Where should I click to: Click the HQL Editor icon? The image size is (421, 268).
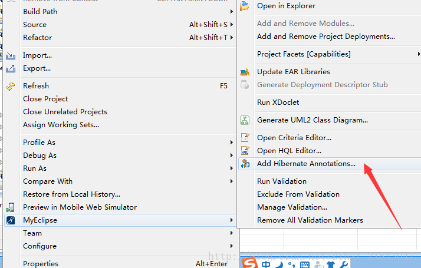(x=245, y=151)
